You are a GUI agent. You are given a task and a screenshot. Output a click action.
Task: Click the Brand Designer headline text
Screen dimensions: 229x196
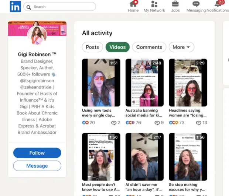(37, 97)
